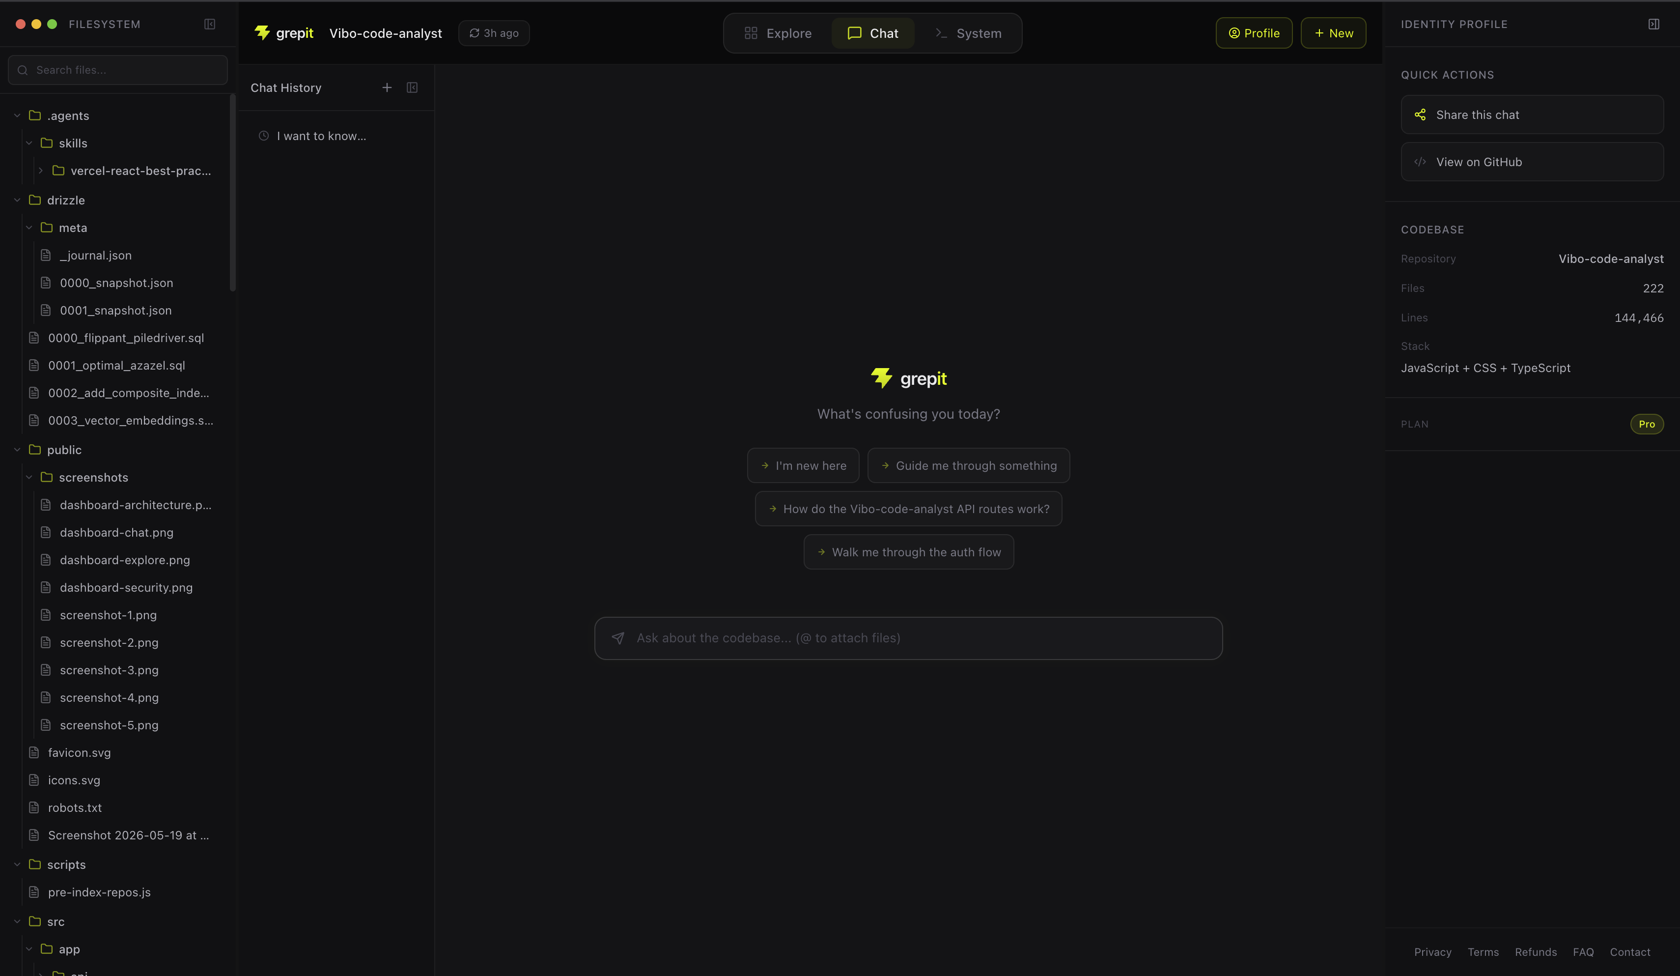Click the file icon of icons.svg
The width and height of the screenshot is (1680, 976).
34,780
